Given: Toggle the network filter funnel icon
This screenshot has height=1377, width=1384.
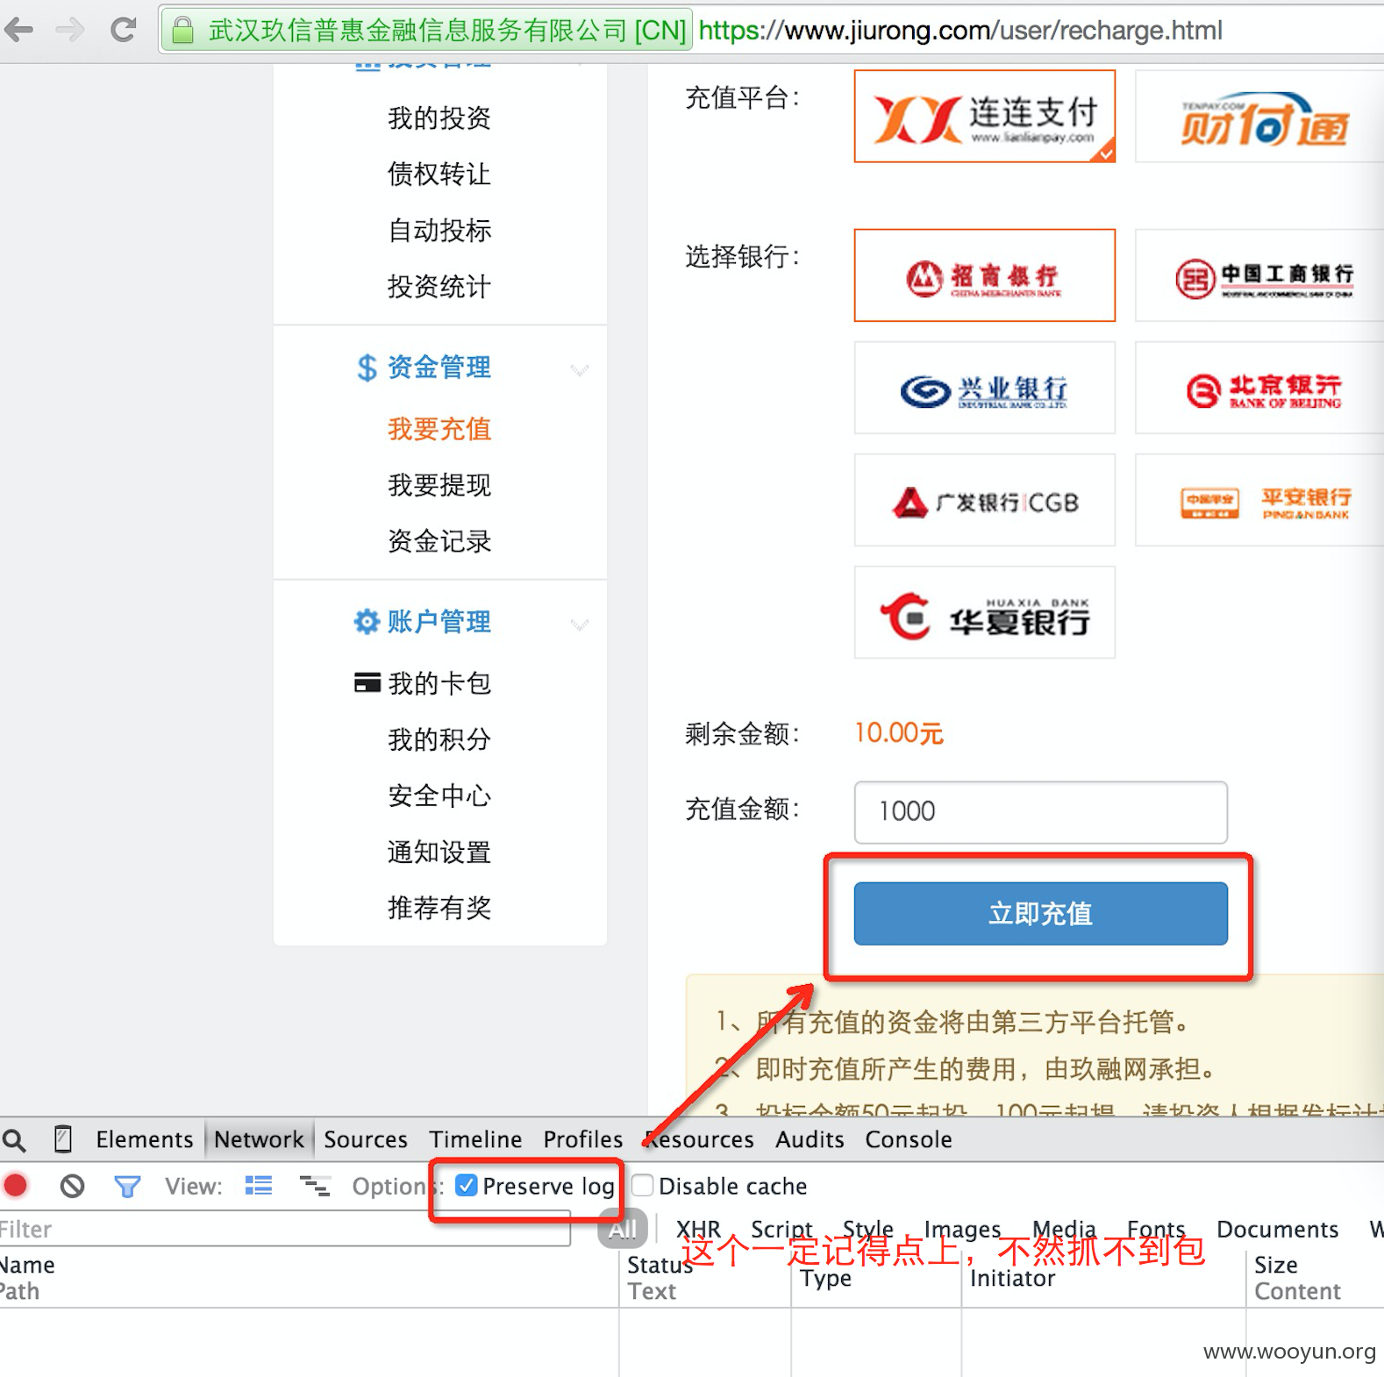Looking at the screenshot, I should 127,1187.
